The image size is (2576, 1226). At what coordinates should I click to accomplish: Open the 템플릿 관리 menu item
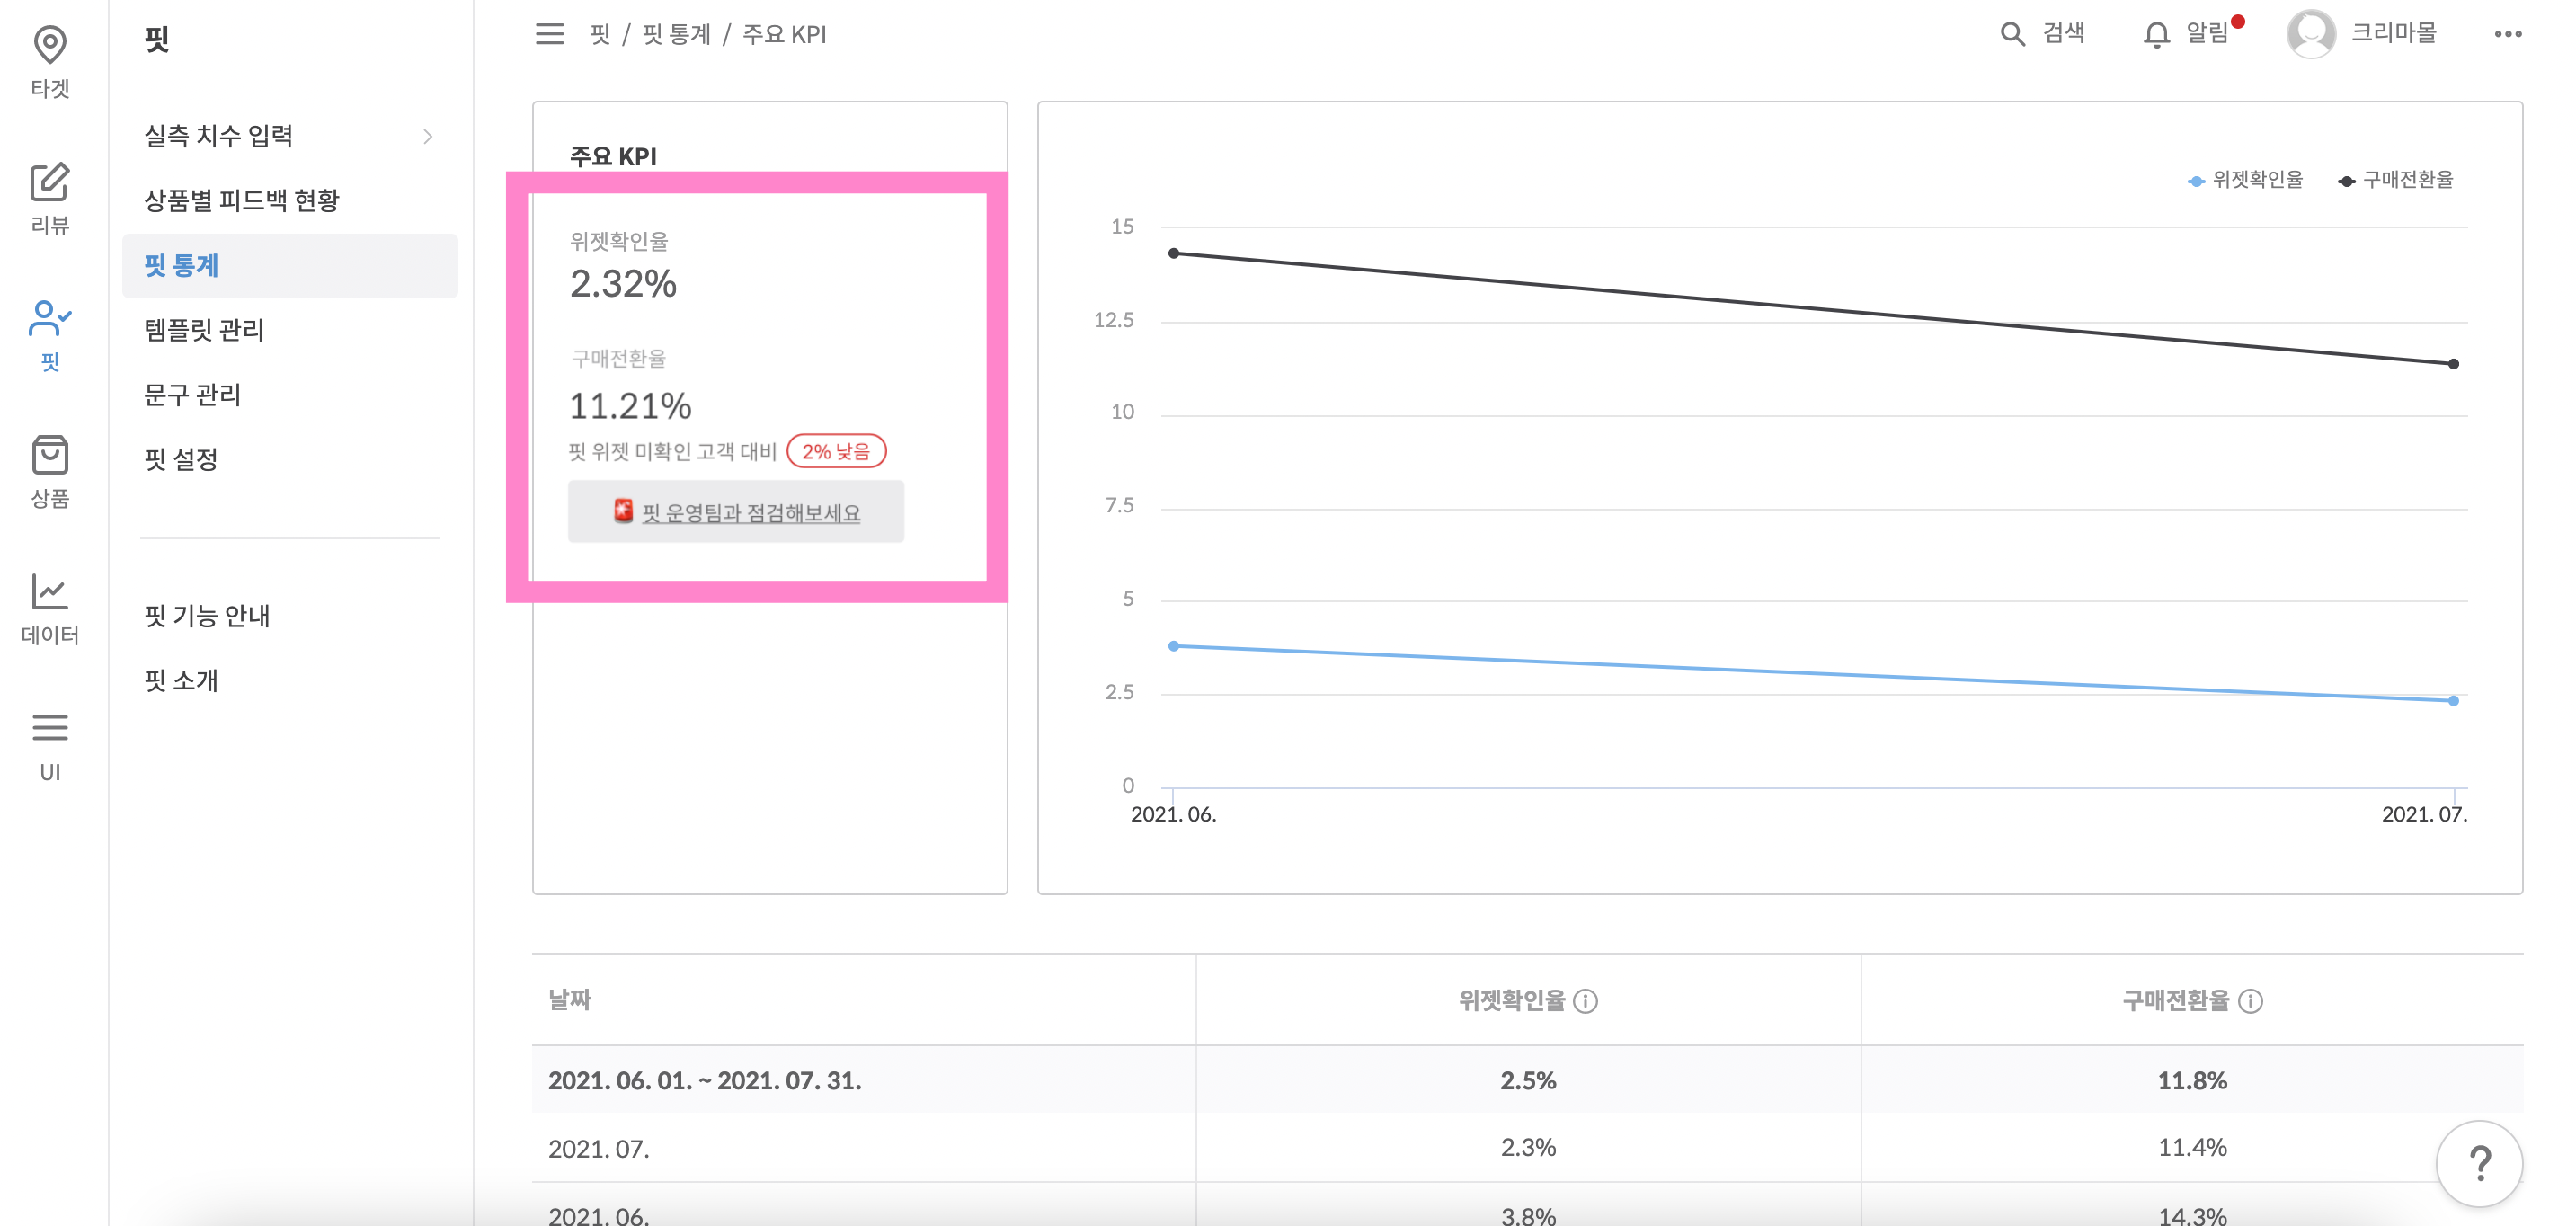(203, 330)
